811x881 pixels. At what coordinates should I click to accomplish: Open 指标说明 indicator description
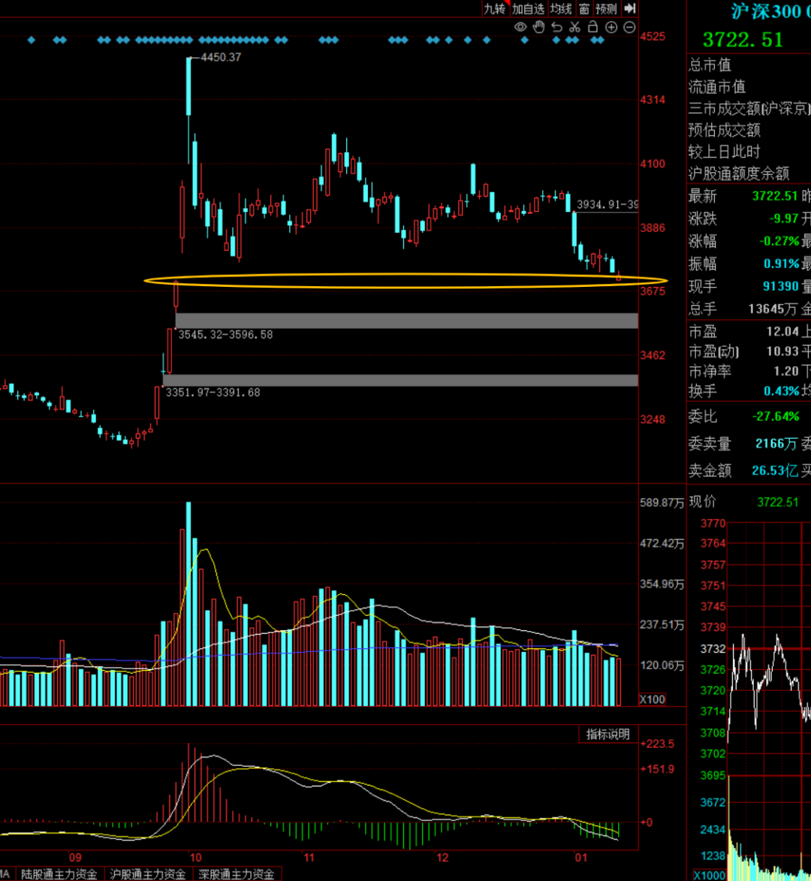(608, 735)
